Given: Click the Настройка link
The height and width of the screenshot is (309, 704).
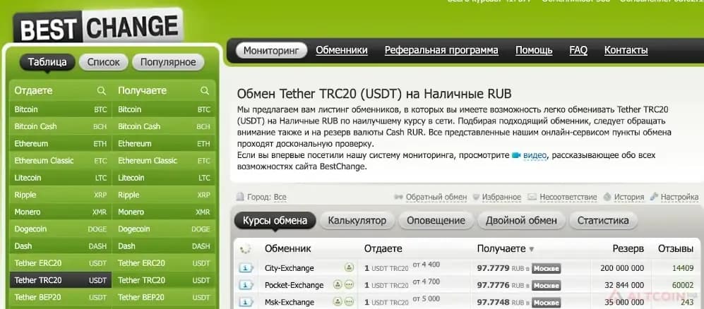Looking at the screenshot, I should pos(679,197).
